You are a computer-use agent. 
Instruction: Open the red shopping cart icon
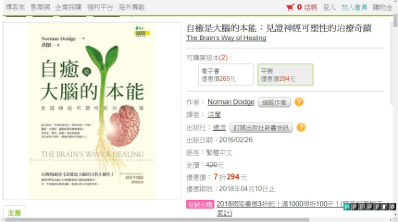tap(290, 7)
